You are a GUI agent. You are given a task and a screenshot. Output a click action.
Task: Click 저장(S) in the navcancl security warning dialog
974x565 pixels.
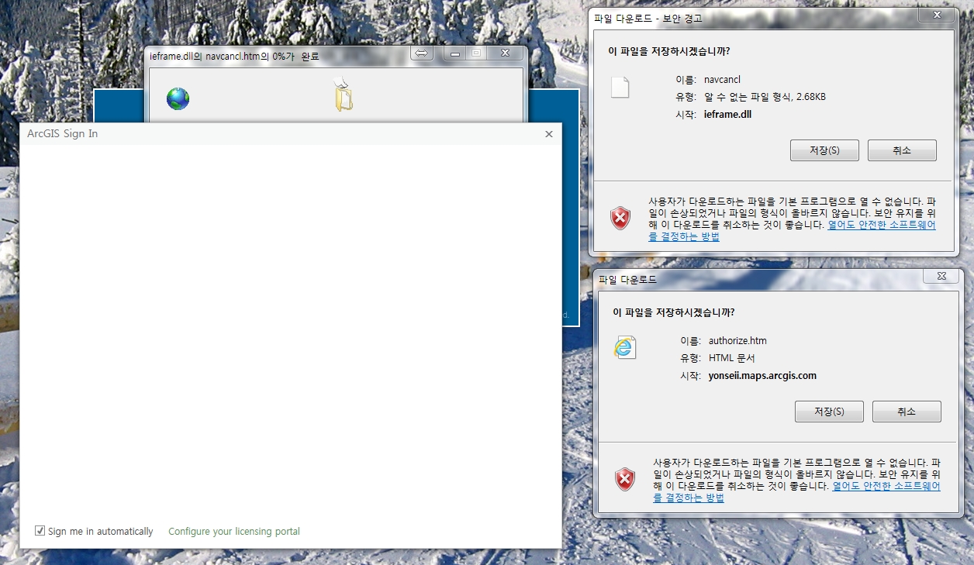pyautogui.click(x=824, y=150)
